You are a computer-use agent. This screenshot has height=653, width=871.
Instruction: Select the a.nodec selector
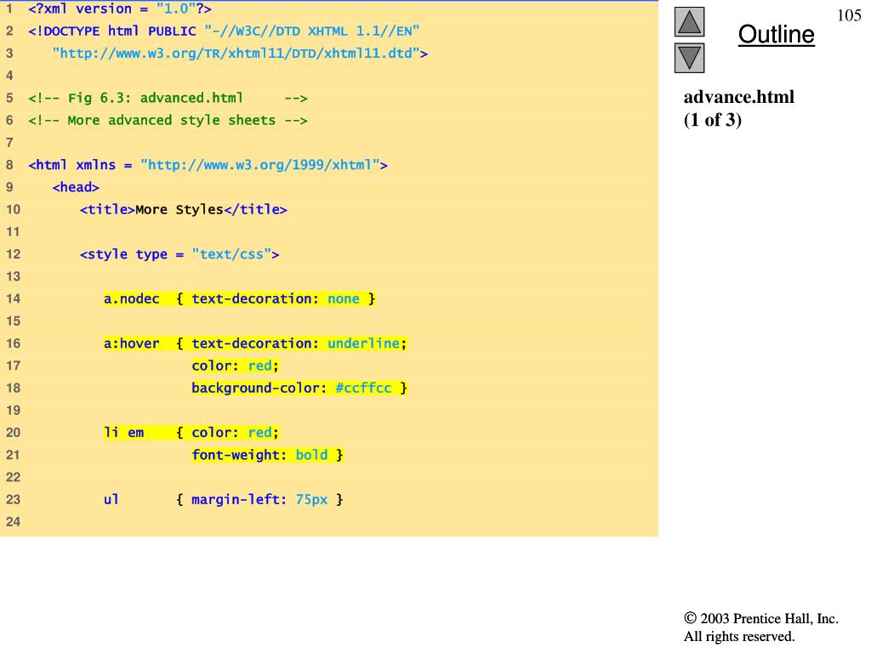point(132,298)
